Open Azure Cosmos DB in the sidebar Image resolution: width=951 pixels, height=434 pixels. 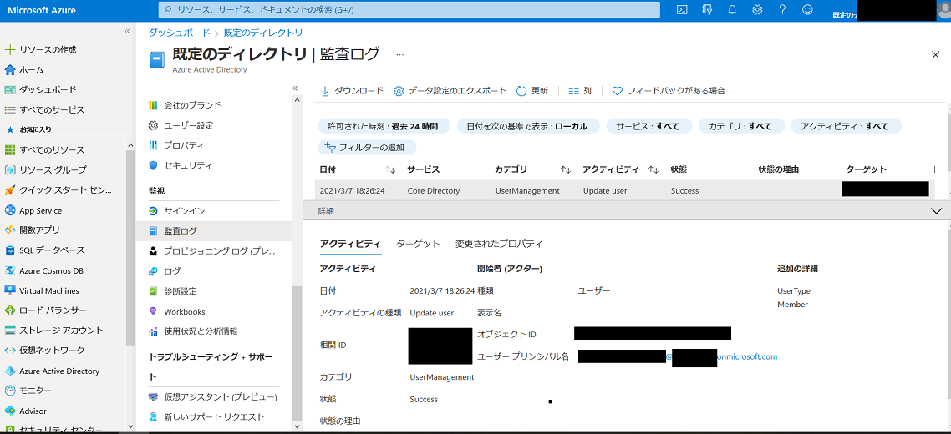pyautogui.click(x=43, y=271)
